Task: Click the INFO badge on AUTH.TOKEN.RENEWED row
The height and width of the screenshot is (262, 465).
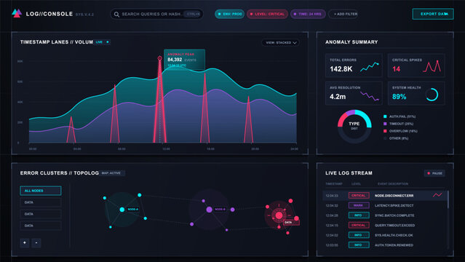Action: 359,245
